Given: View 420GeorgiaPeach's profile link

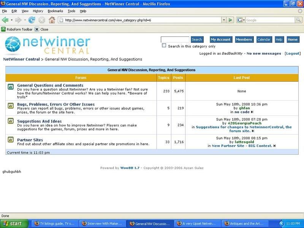Looking at the screenshot, I should point(244,123).
